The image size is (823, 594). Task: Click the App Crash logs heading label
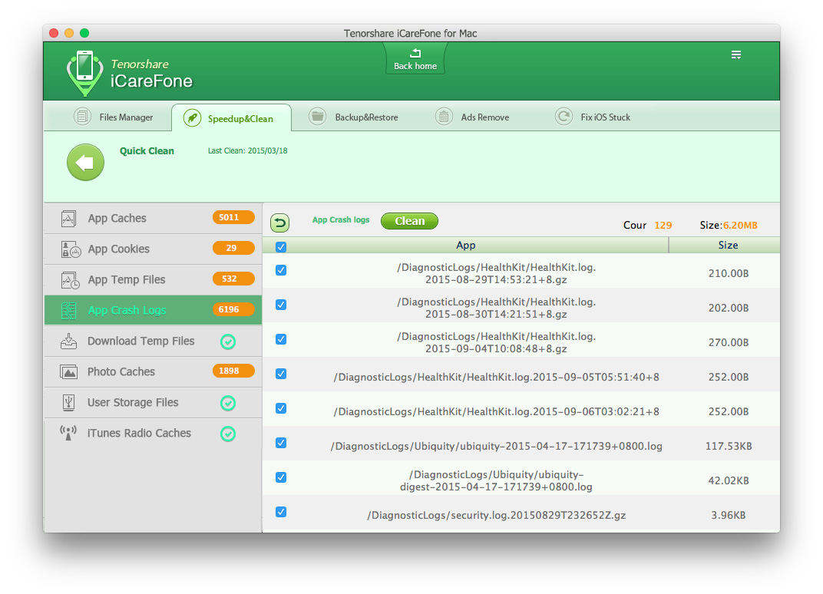coord(341,219)
